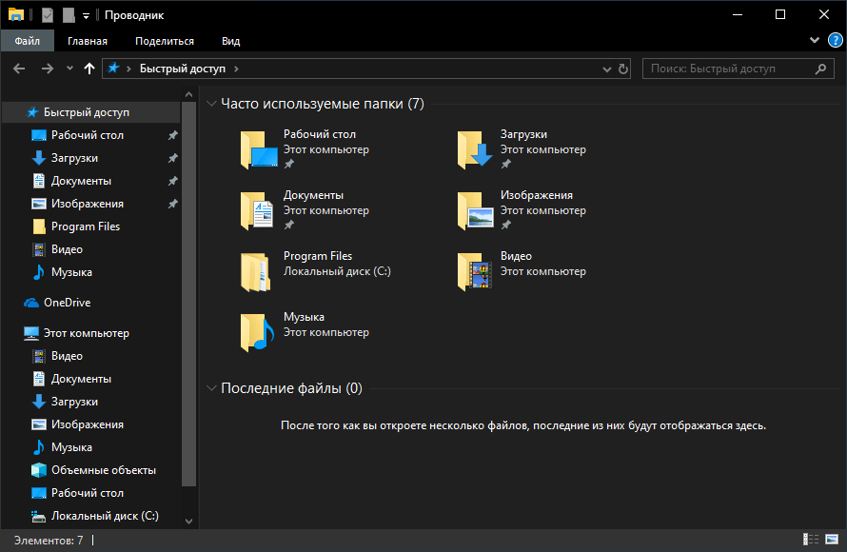Click the sidebar scrollbar down arrow
The height and width of the screenshot is (552, 847).
(x=188, y=522)
